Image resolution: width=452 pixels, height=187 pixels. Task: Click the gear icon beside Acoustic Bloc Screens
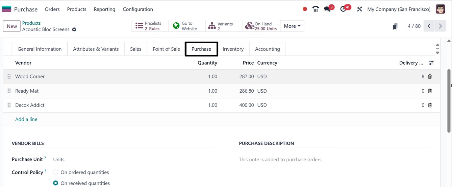click(74, 29)
